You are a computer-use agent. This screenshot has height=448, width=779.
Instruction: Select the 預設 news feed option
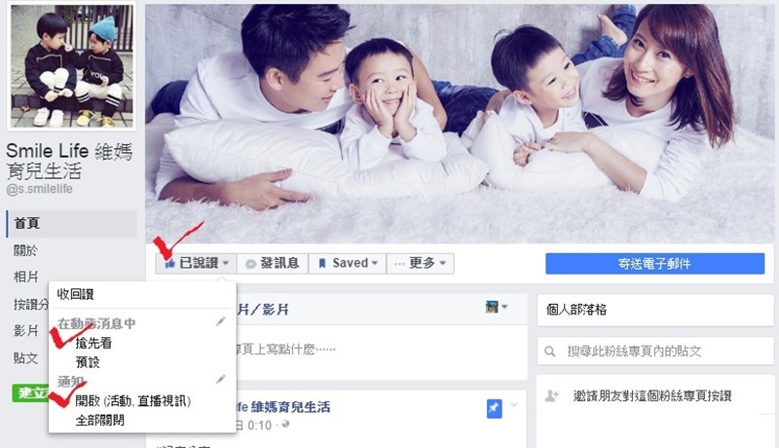click(x=88, y=362)
